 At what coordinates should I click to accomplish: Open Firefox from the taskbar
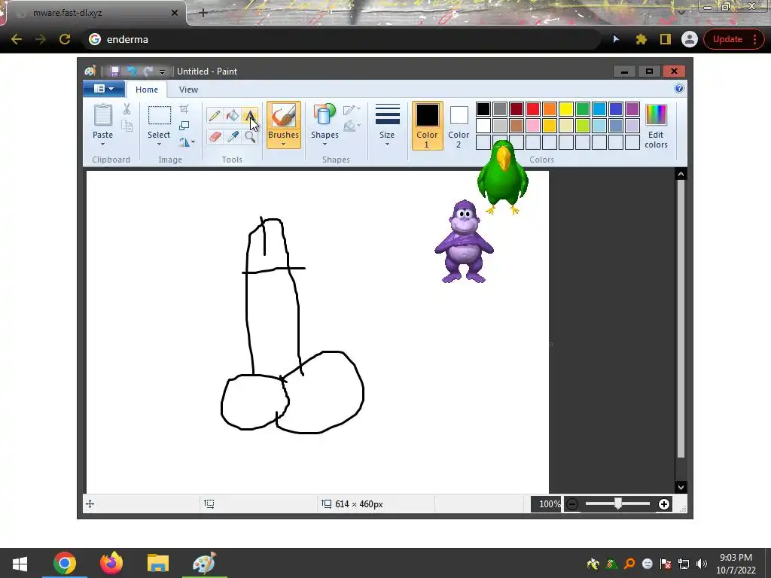click(x=111, y=563)
